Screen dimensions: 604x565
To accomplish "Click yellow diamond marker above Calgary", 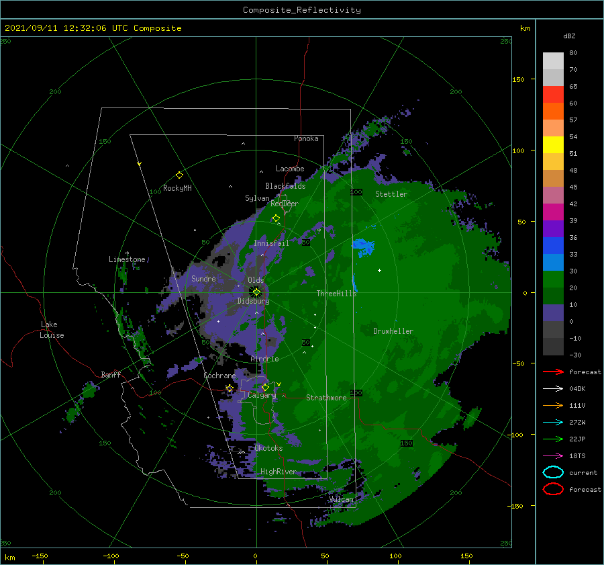I will tap(265, 387).
